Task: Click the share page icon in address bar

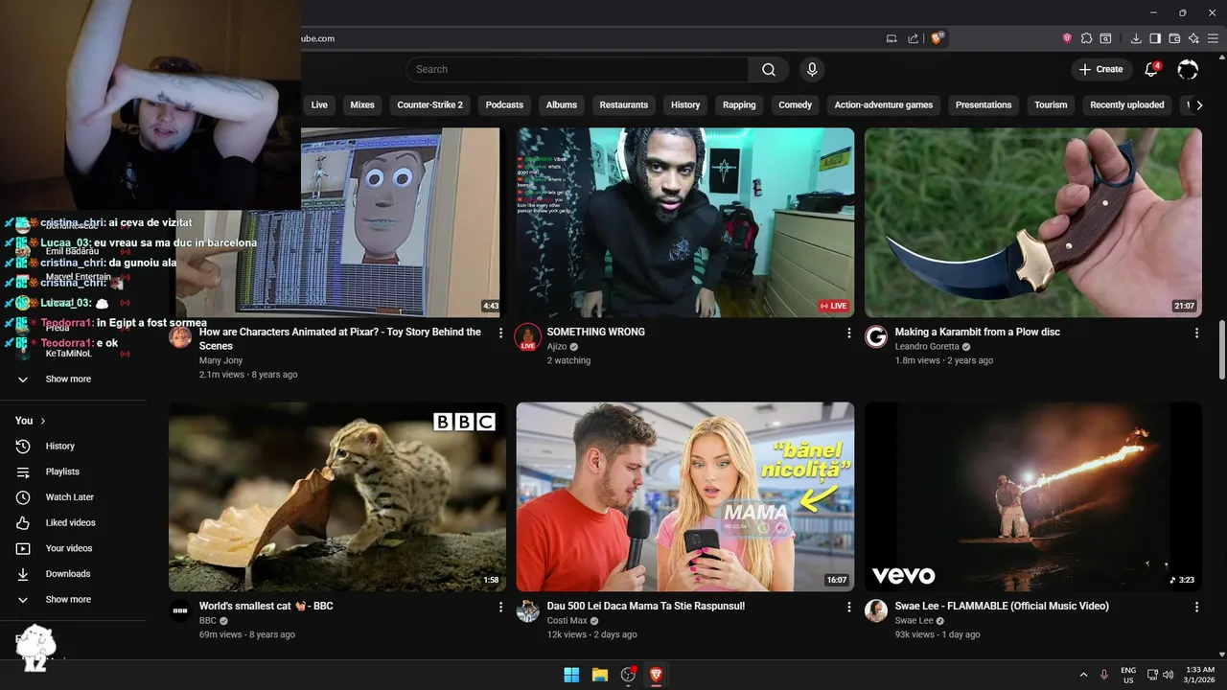Action: 913,38
